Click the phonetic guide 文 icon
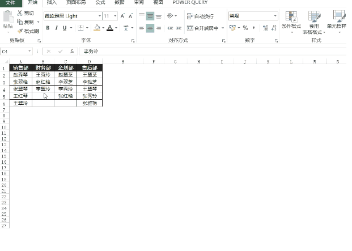Screen dimensions: 352x251 pos(126,28)
